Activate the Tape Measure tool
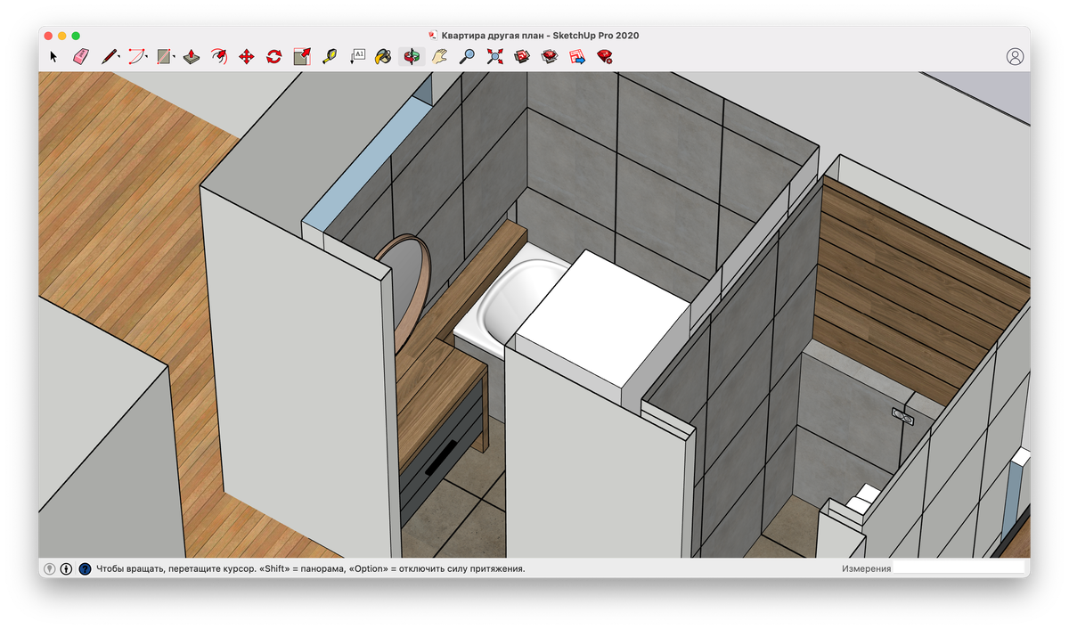This screenshot has width=1069, height=629. coord(329,56)
